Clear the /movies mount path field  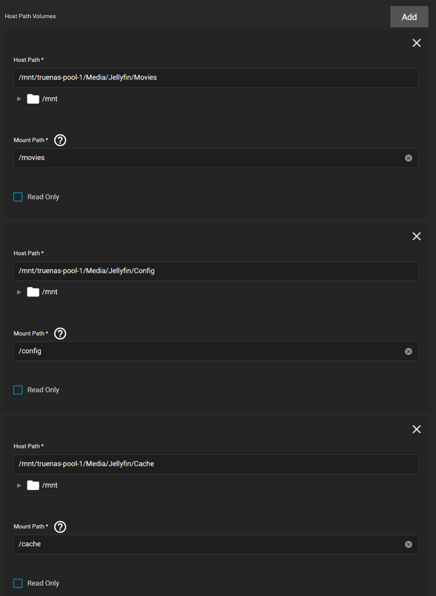[x=408, y=158]
